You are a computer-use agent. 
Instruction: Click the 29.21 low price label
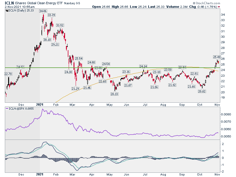55,44
